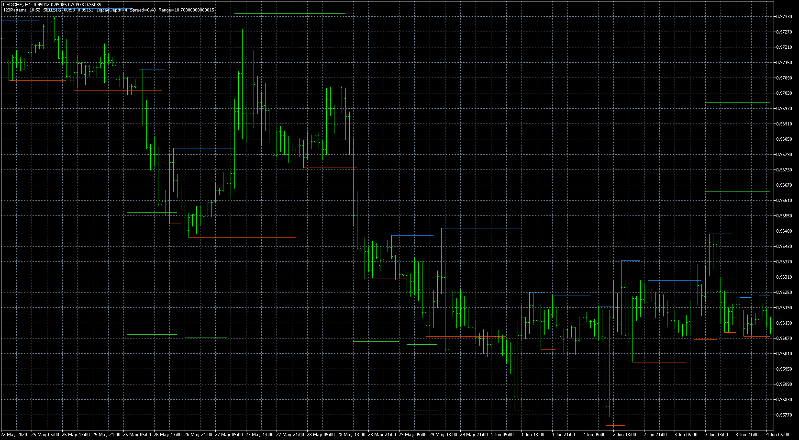Click the 0.96130 price axis label
The width and height of the screenshot is (799, 440).
click(x=785, y=323)
